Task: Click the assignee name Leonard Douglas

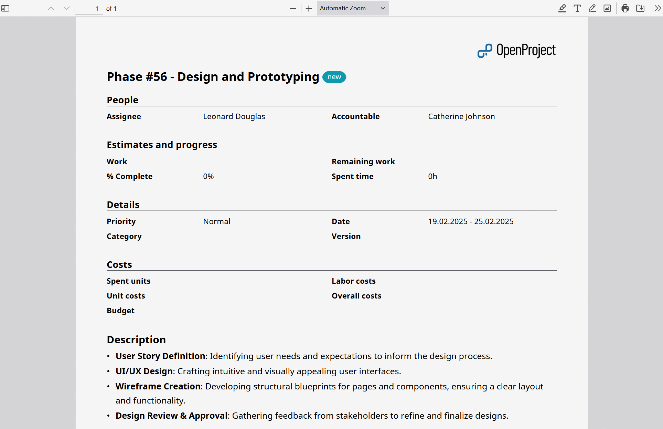Action: point(234,116)
